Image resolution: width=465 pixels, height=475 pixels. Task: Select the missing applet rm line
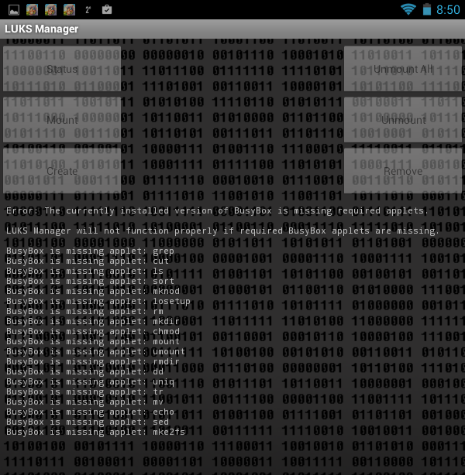84,311
